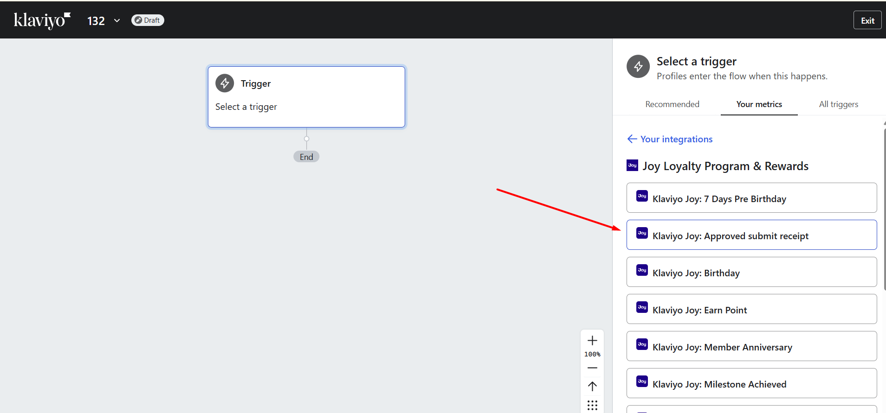Select Klaviyo Joy: Approved submit receipt trigger
886x413 pixels.
coord(751,235)
